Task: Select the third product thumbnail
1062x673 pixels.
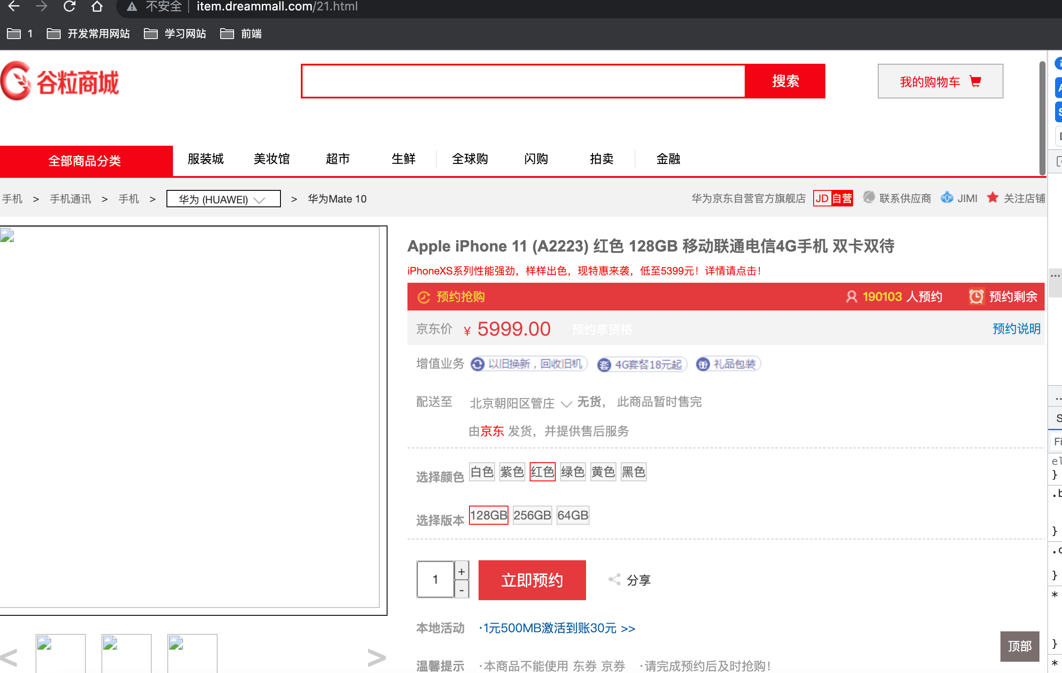Action: [192, 653]
